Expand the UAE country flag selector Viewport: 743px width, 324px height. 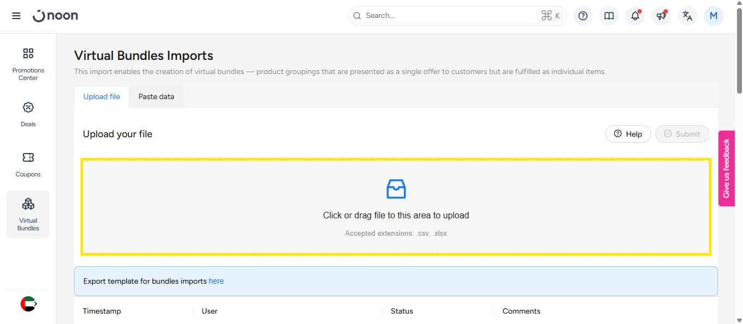pyautogui.click(x=29, y=304)
